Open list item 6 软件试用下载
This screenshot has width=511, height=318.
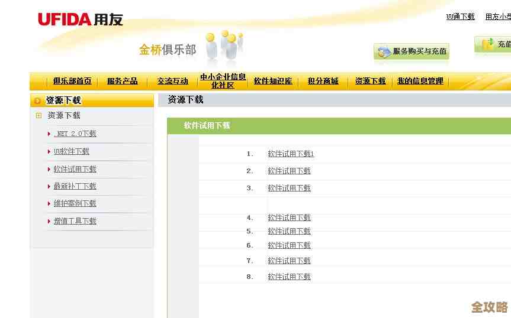click(289, 245)
